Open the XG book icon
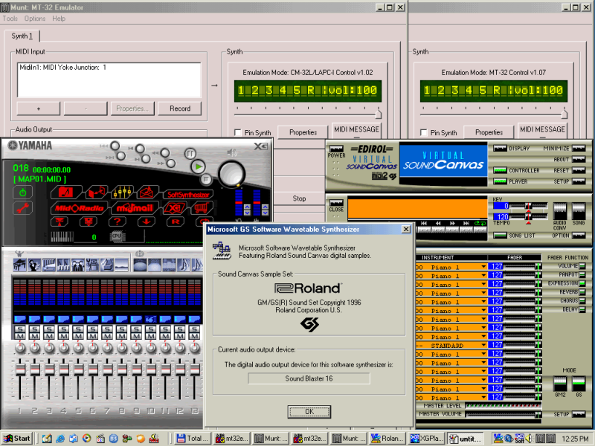The width and height of the screenshot is (595, 446). [175, 208]
